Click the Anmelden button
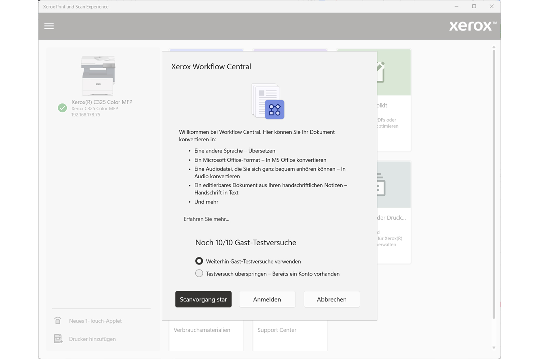The width and height of the screenshot is (539, 359). pyautogui.click(x=267, y=299)
